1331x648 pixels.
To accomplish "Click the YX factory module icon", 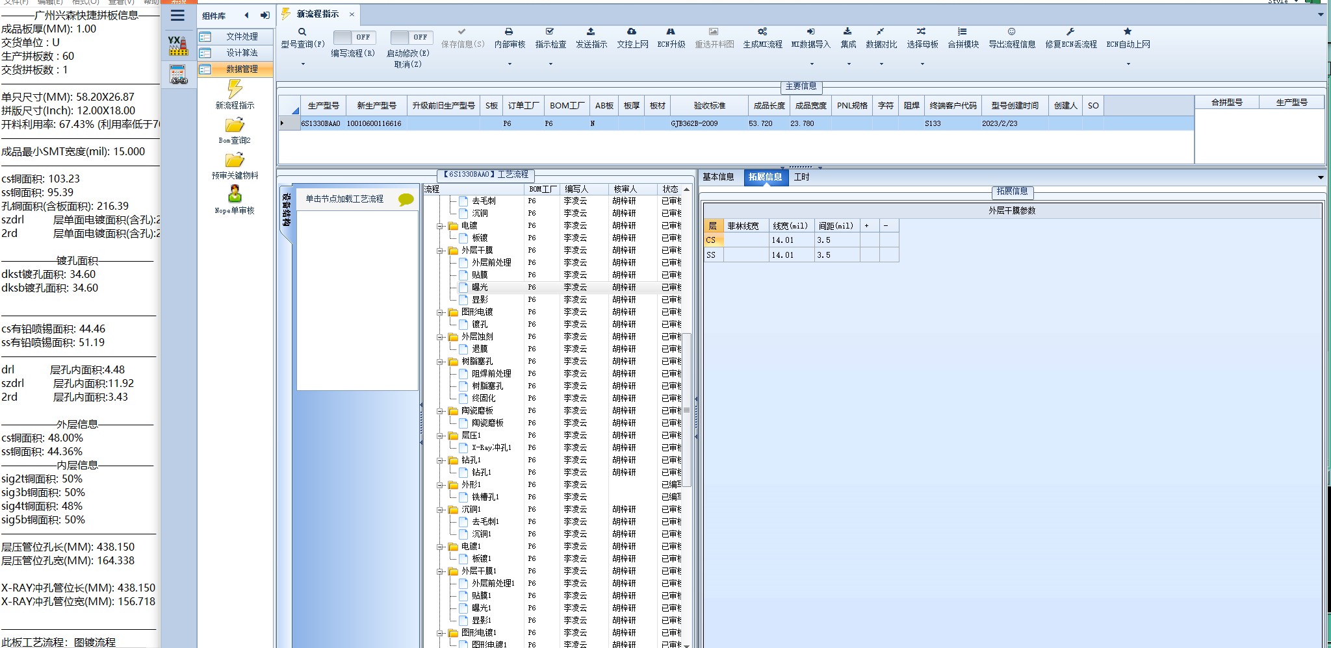I will click(177, 45).
